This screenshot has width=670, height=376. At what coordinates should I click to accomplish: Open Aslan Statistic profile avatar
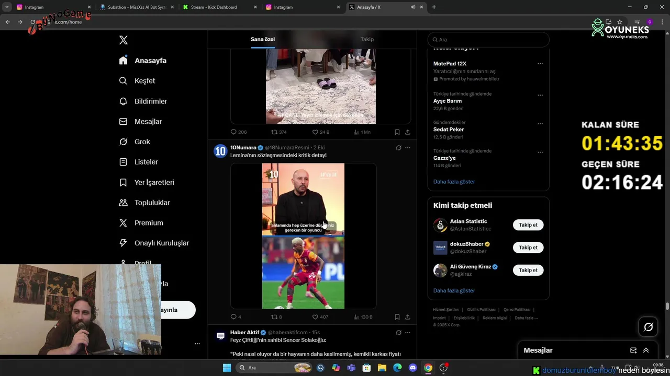pos(440,225)
